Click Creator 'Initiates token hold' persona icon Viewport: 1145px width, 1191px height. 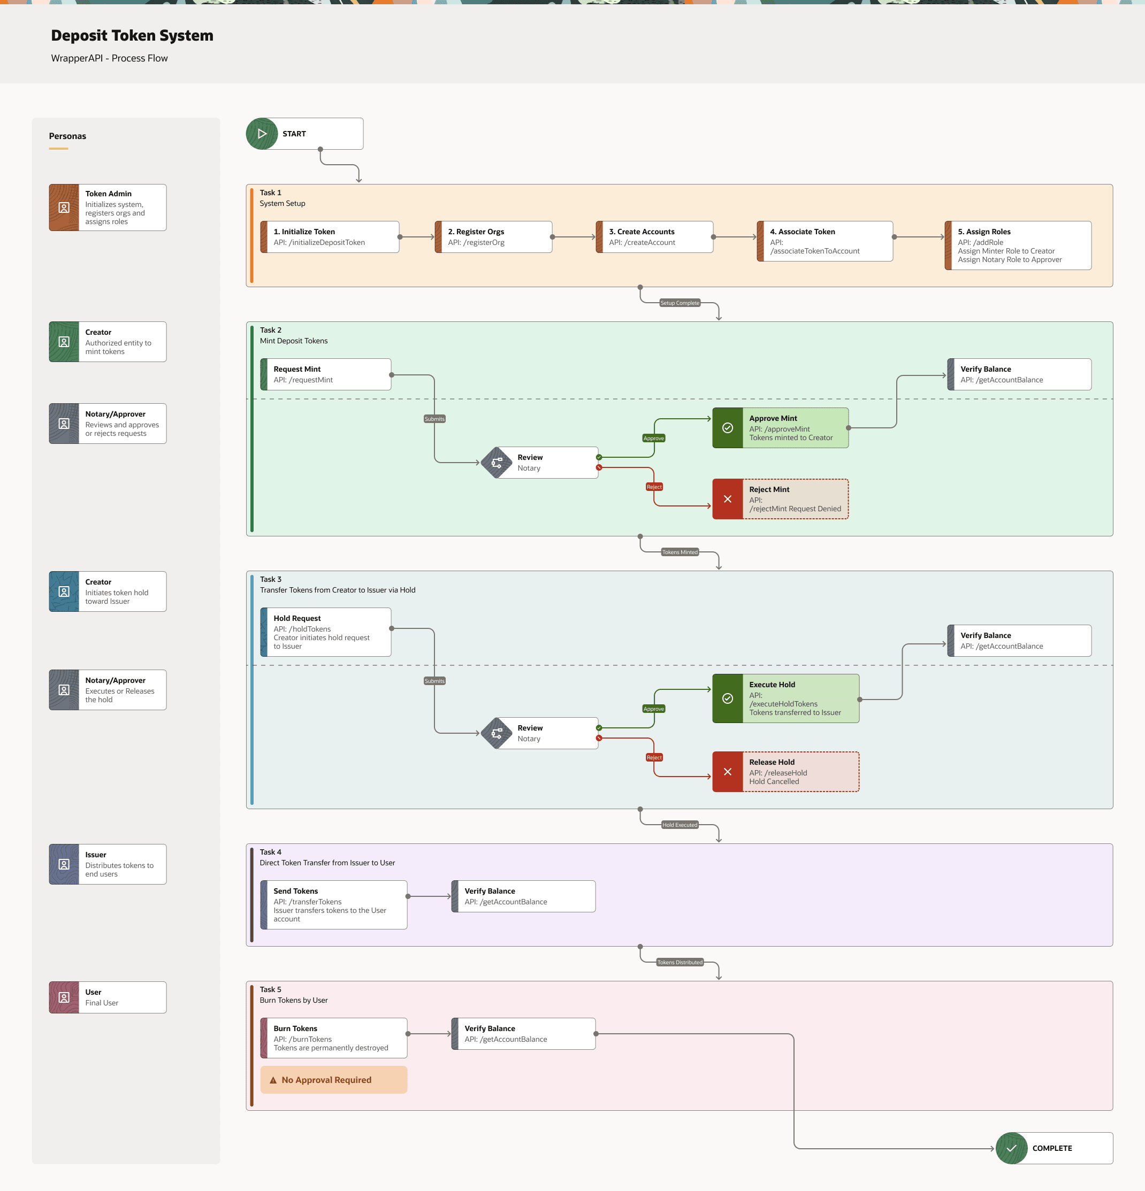coord(64,591)
